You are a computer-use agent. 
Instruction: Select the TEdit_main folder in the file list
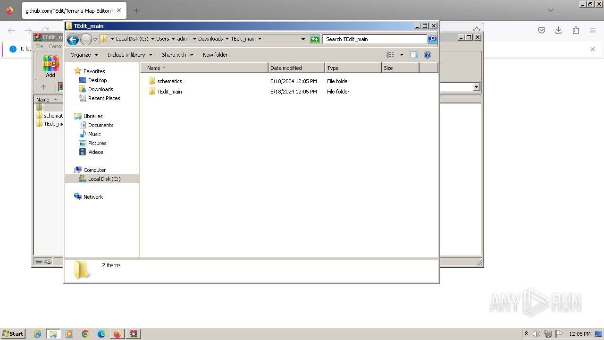pos(169,92)
